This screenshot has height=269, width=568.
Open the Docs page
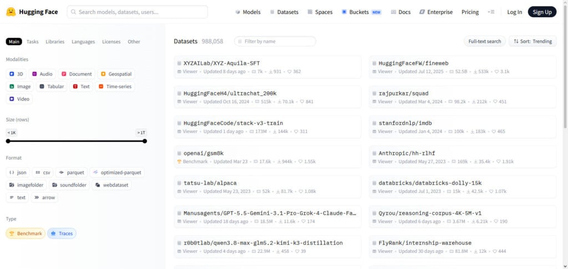coord(400,12)
